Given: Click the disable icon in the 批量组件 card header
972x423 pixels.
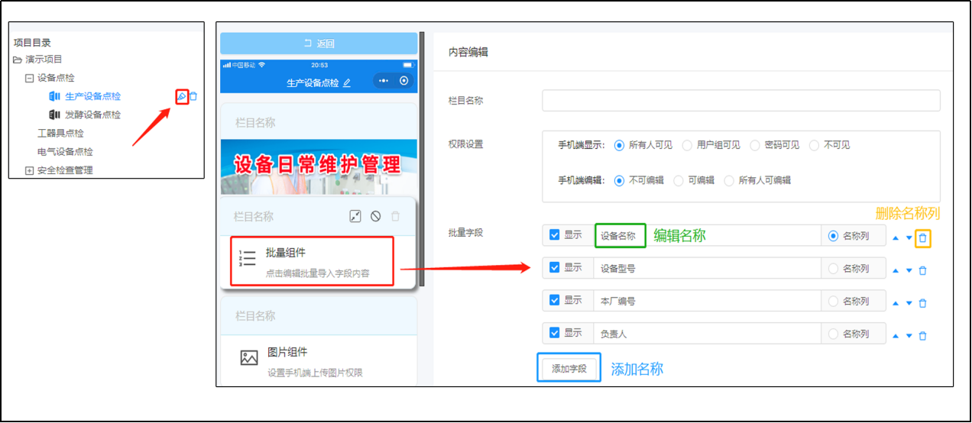Looking at the screenshot, I should [375, 217].
